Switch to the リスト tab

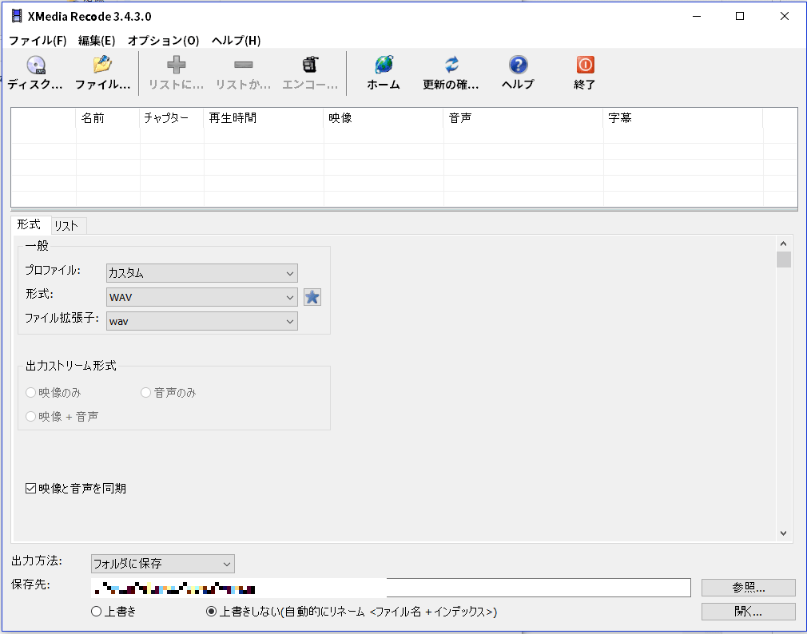(x=67, y=226)
